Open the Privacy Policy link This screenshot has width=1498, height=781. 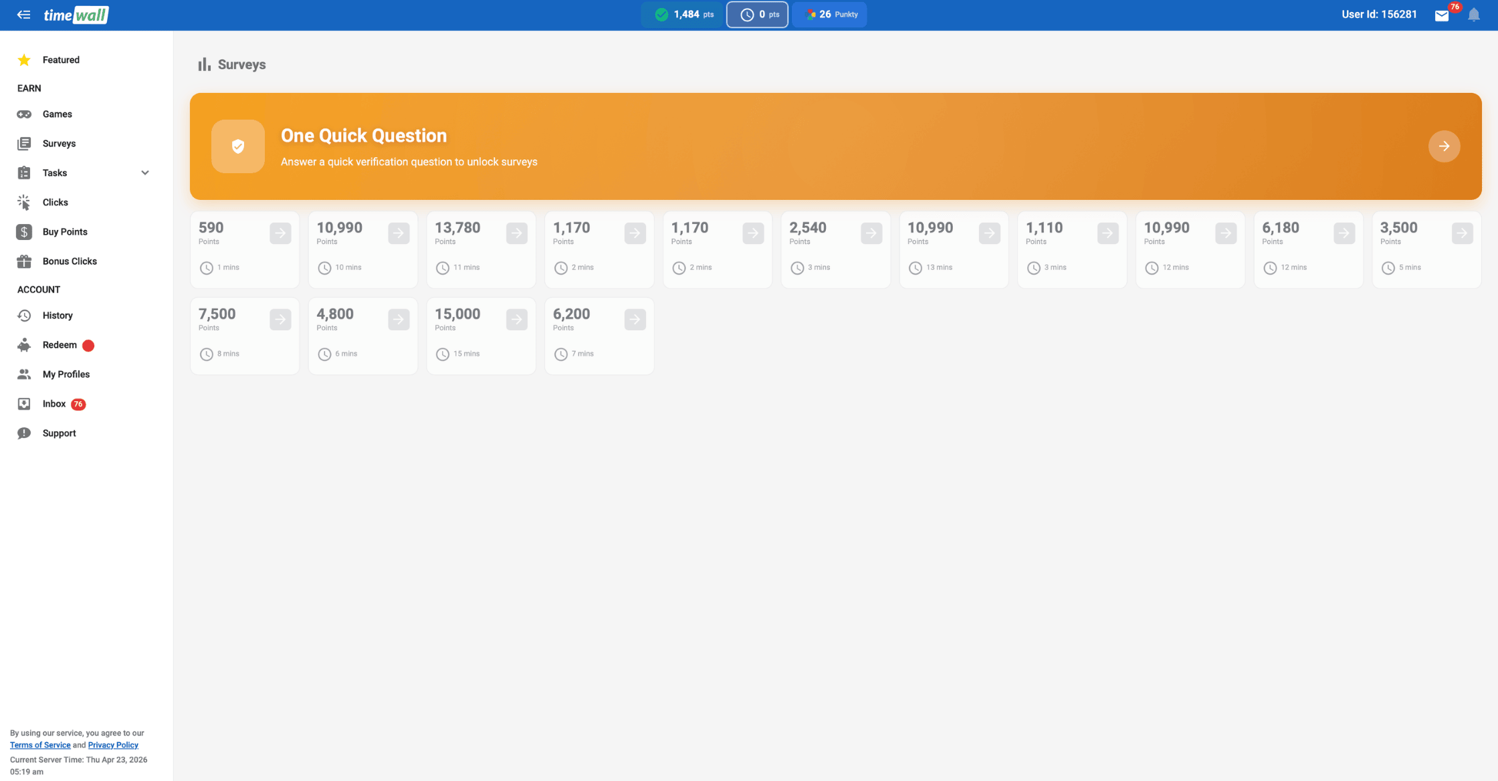pyautogui.click(x=112, y=744)
